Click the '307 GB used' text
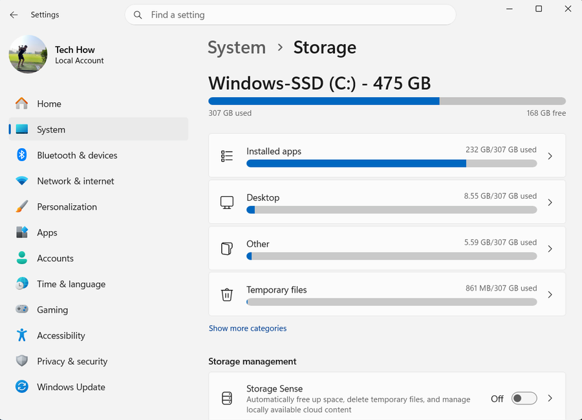 (230, 113)
